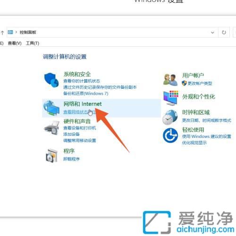The image size is (236, 236).
Task: Click the Hardware and Sound printer icon
Action: pos(52,128)
